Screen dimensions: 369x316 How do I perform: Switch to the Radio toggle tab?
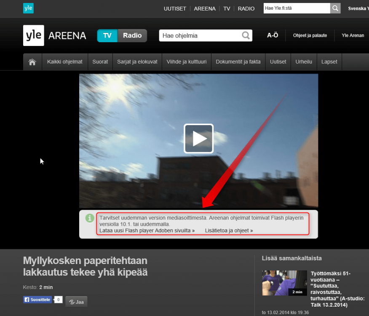[132, 35]
